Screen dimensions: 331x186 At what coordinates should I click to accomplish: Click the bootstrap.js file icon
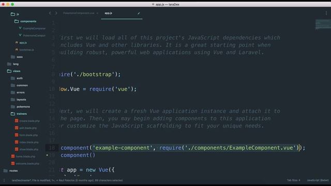(x=17, y=50)
